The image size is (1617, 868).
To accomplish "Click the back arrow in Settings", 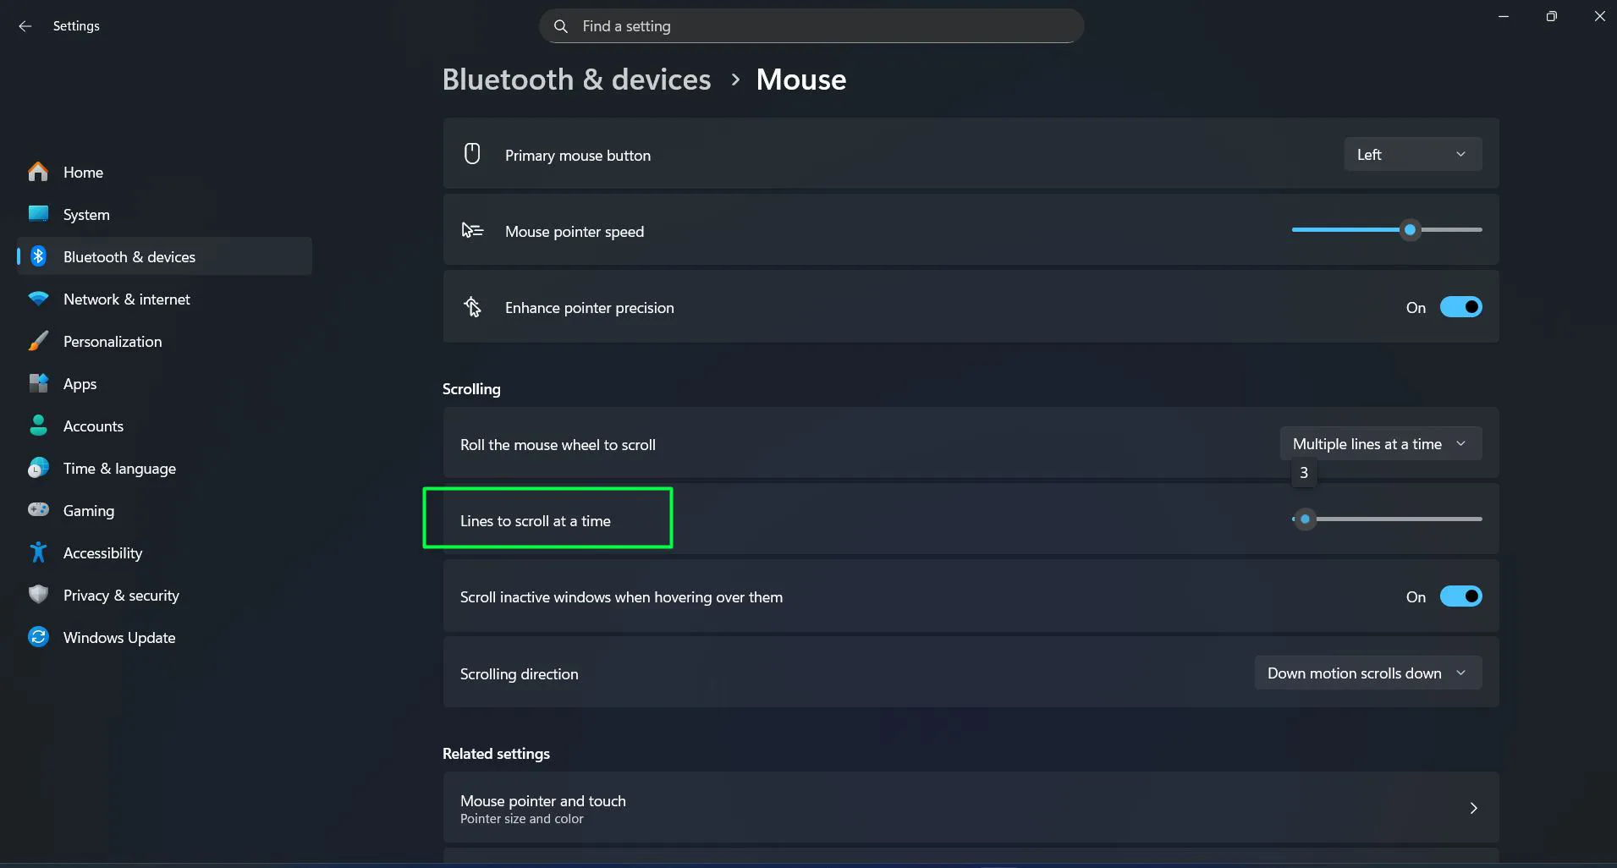I will pyautogui.click(x=25, y=26).
